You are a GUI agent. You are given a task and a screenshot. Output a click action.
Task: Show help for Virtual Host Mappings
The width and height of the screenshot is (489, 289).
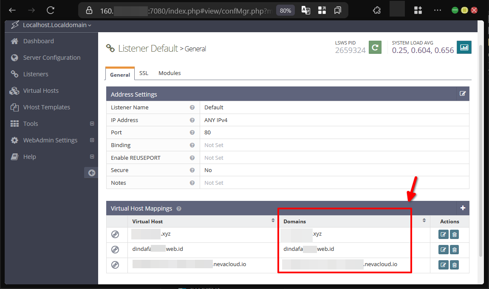(179, 209)
